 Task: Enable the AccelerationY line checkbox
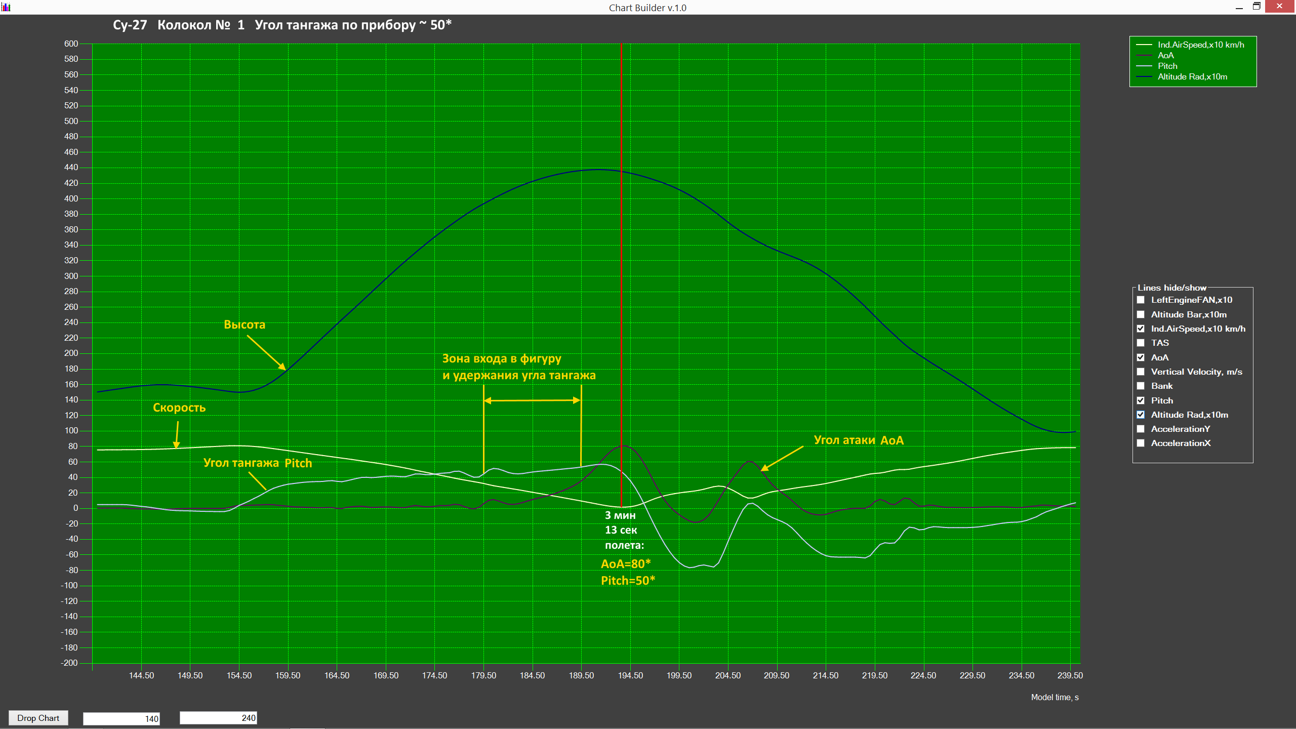point(1141,429)
